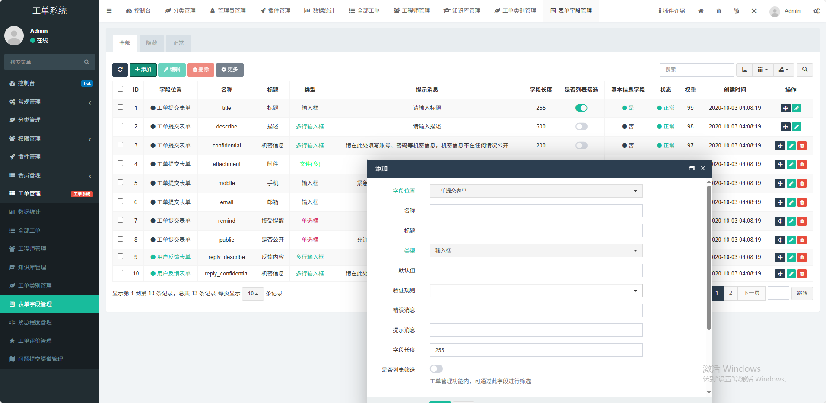Check the checkbox for row ID 3

point(121,145)
